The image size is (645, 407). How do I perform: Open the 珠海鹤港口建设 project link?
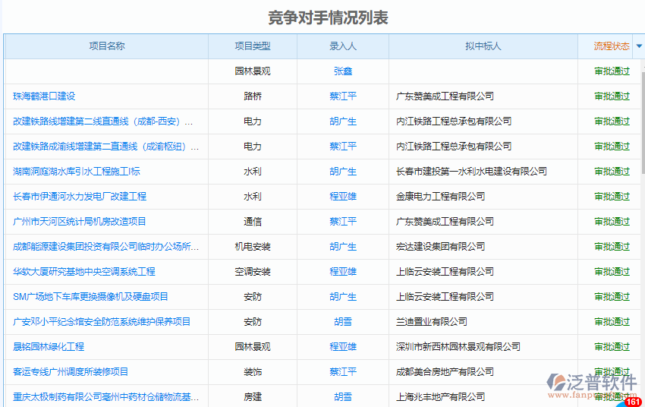tap(44, 96)
